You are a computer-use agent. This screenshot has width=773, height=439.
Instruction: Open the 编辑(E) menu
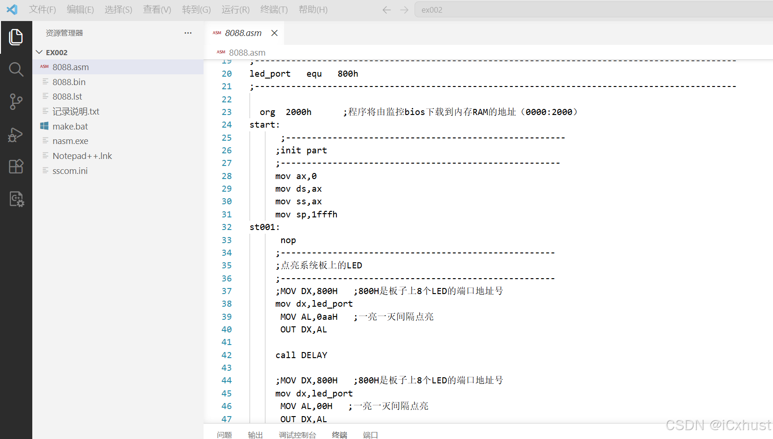point(80,9)
